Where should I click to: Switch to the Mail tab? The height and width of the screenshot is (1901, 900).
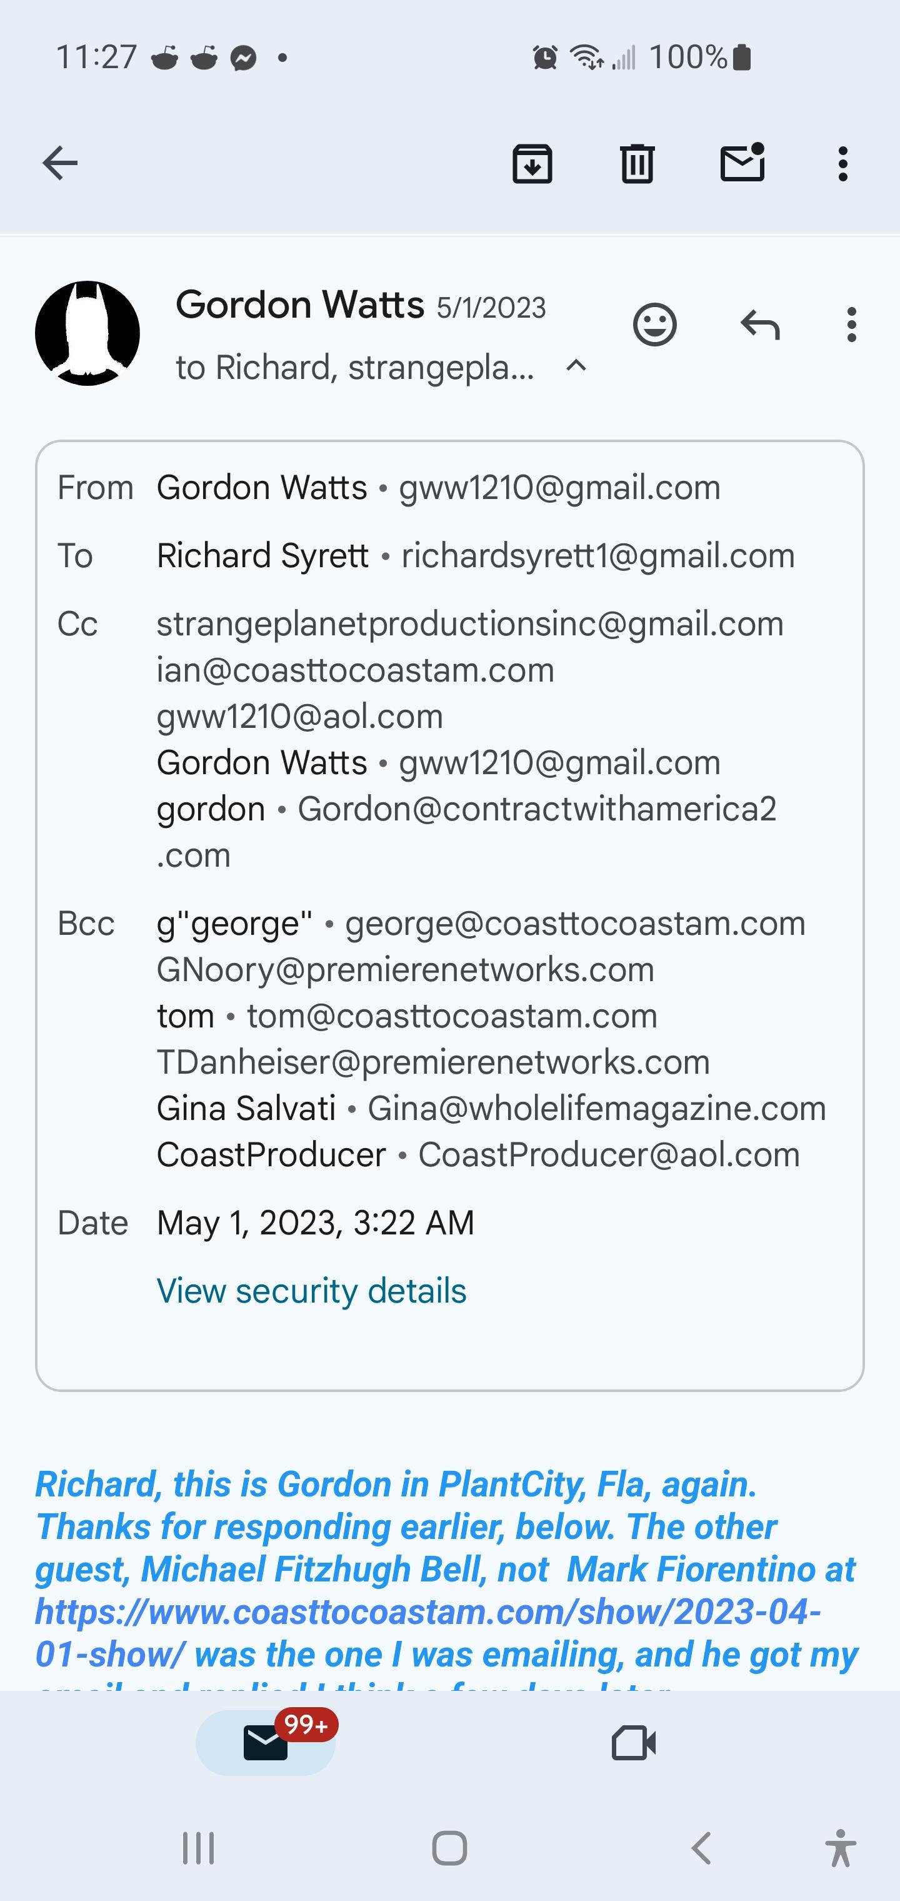[x=266, y=1743]
